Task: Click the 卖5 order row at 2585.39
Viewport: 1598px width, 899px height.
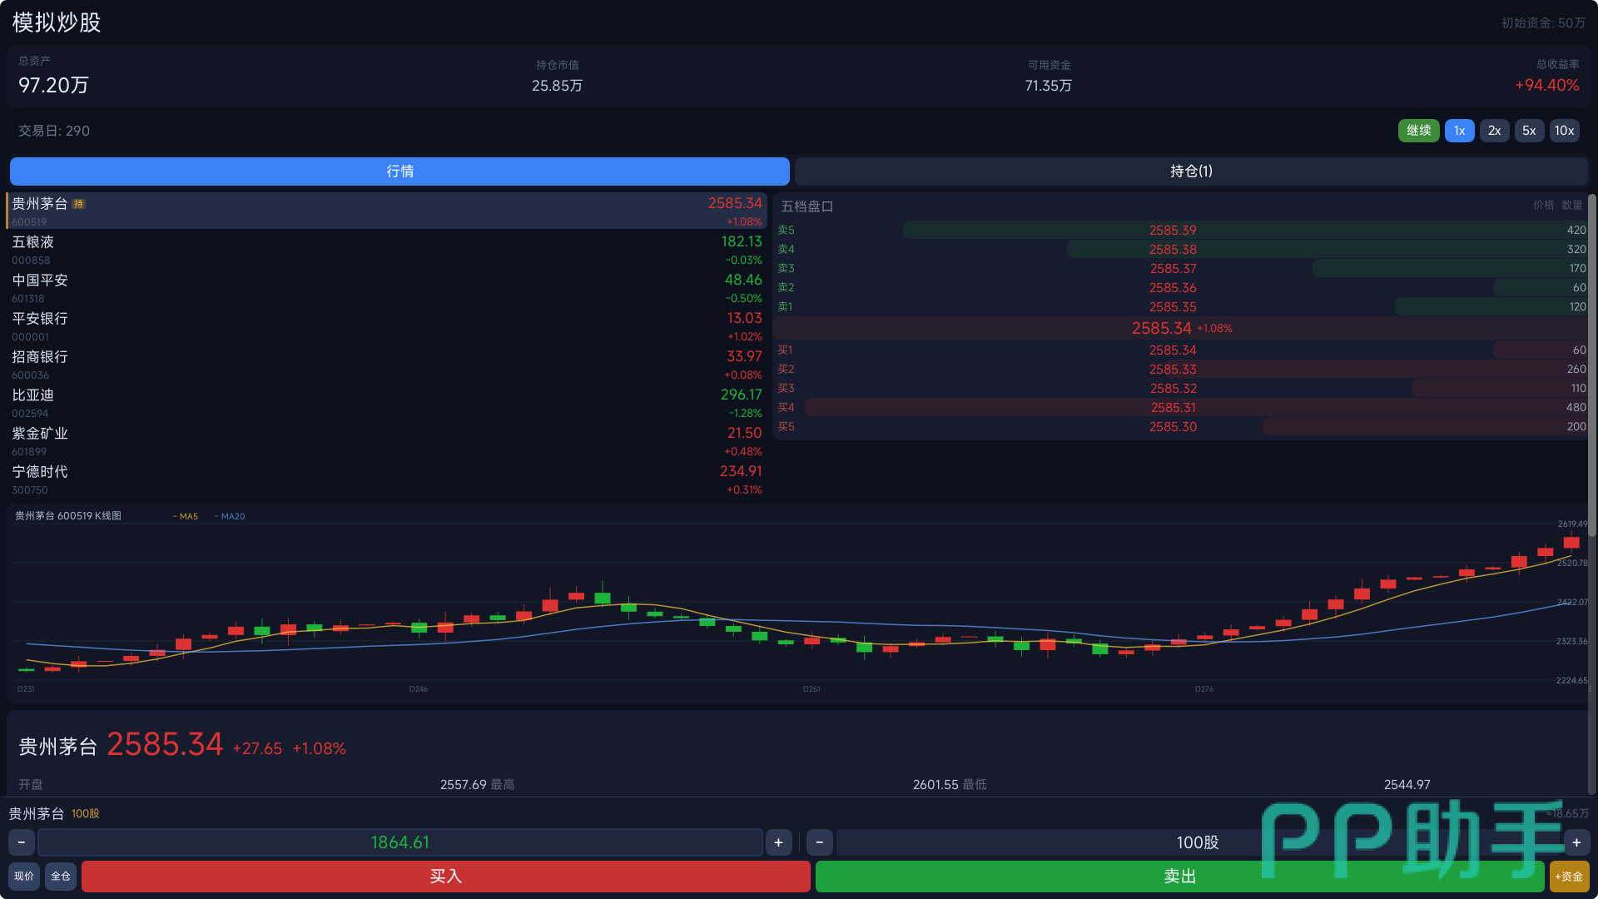Action: coord(1182,231)
